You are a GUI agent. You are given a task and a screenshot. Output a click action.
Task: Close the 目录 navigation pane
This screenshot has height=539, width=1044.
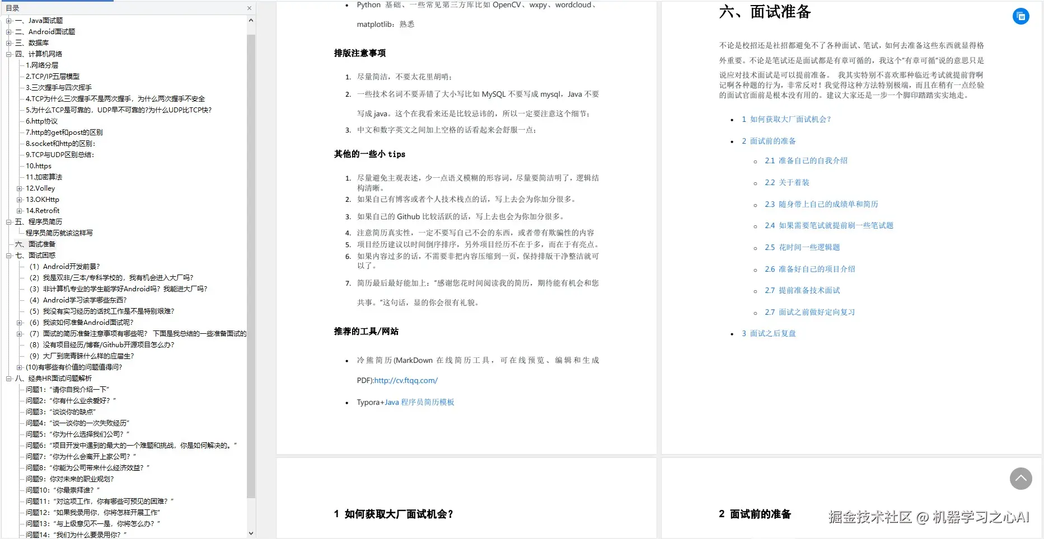[249, 8]
